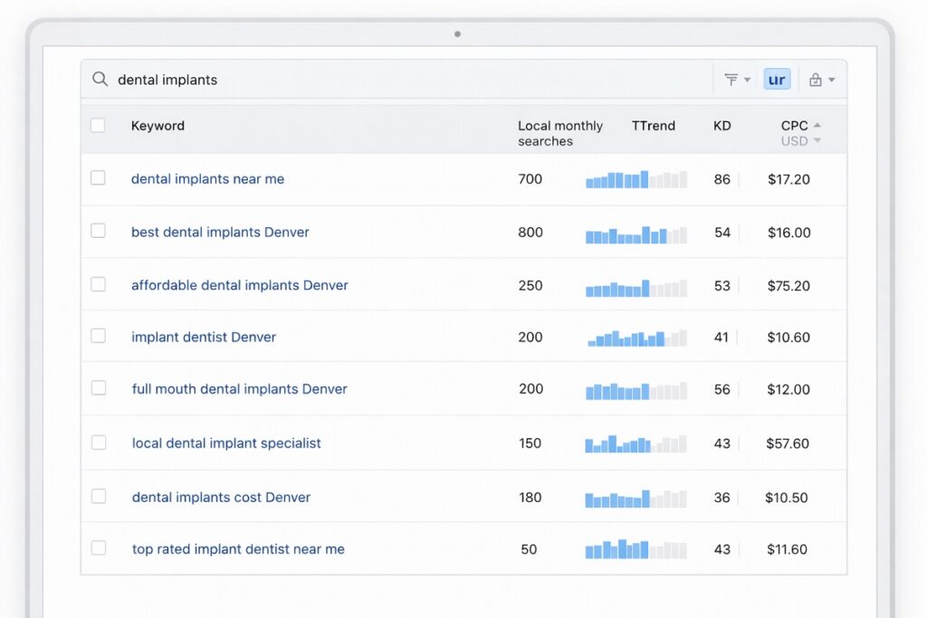The width and height of the screenshot is (927, 618).
Task: Click the lock icon near the top right
Action: (814, 79)
